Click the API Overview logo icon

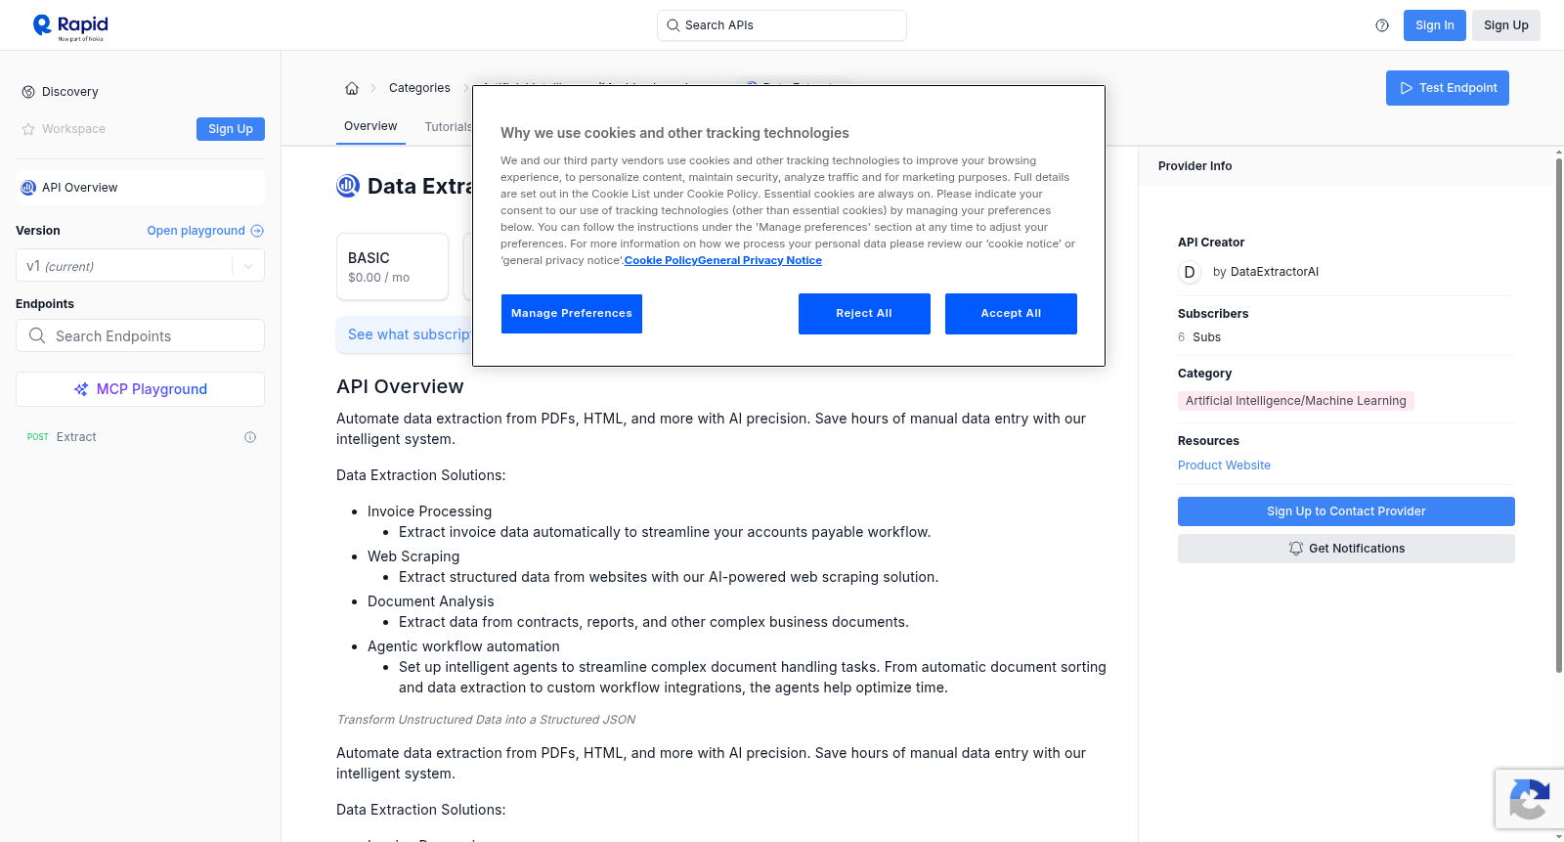pos(28,188)
